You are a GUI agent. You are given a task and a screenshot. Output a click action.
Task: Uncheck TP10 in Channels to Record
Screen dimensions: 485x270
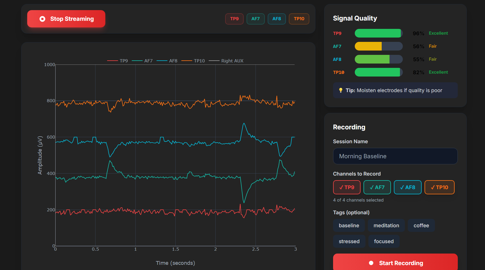pos(439,187)
